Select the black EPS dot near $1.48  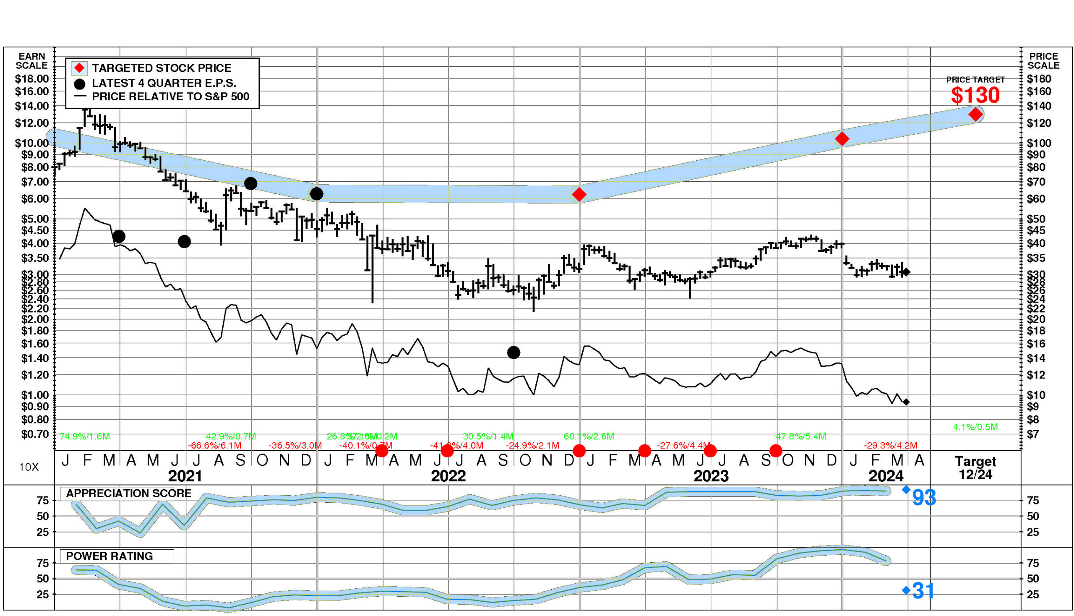click(513, 352)
